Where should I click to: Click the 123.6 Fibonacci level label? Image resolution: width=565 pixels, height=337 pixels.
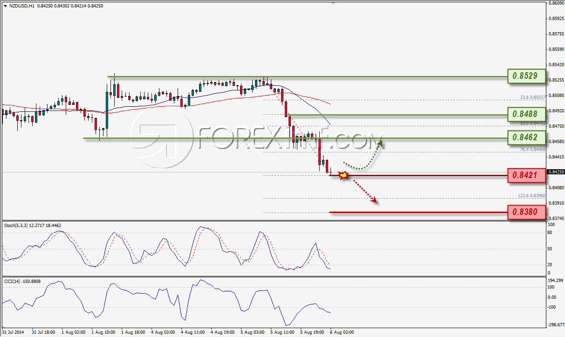[x=531, y=196]
